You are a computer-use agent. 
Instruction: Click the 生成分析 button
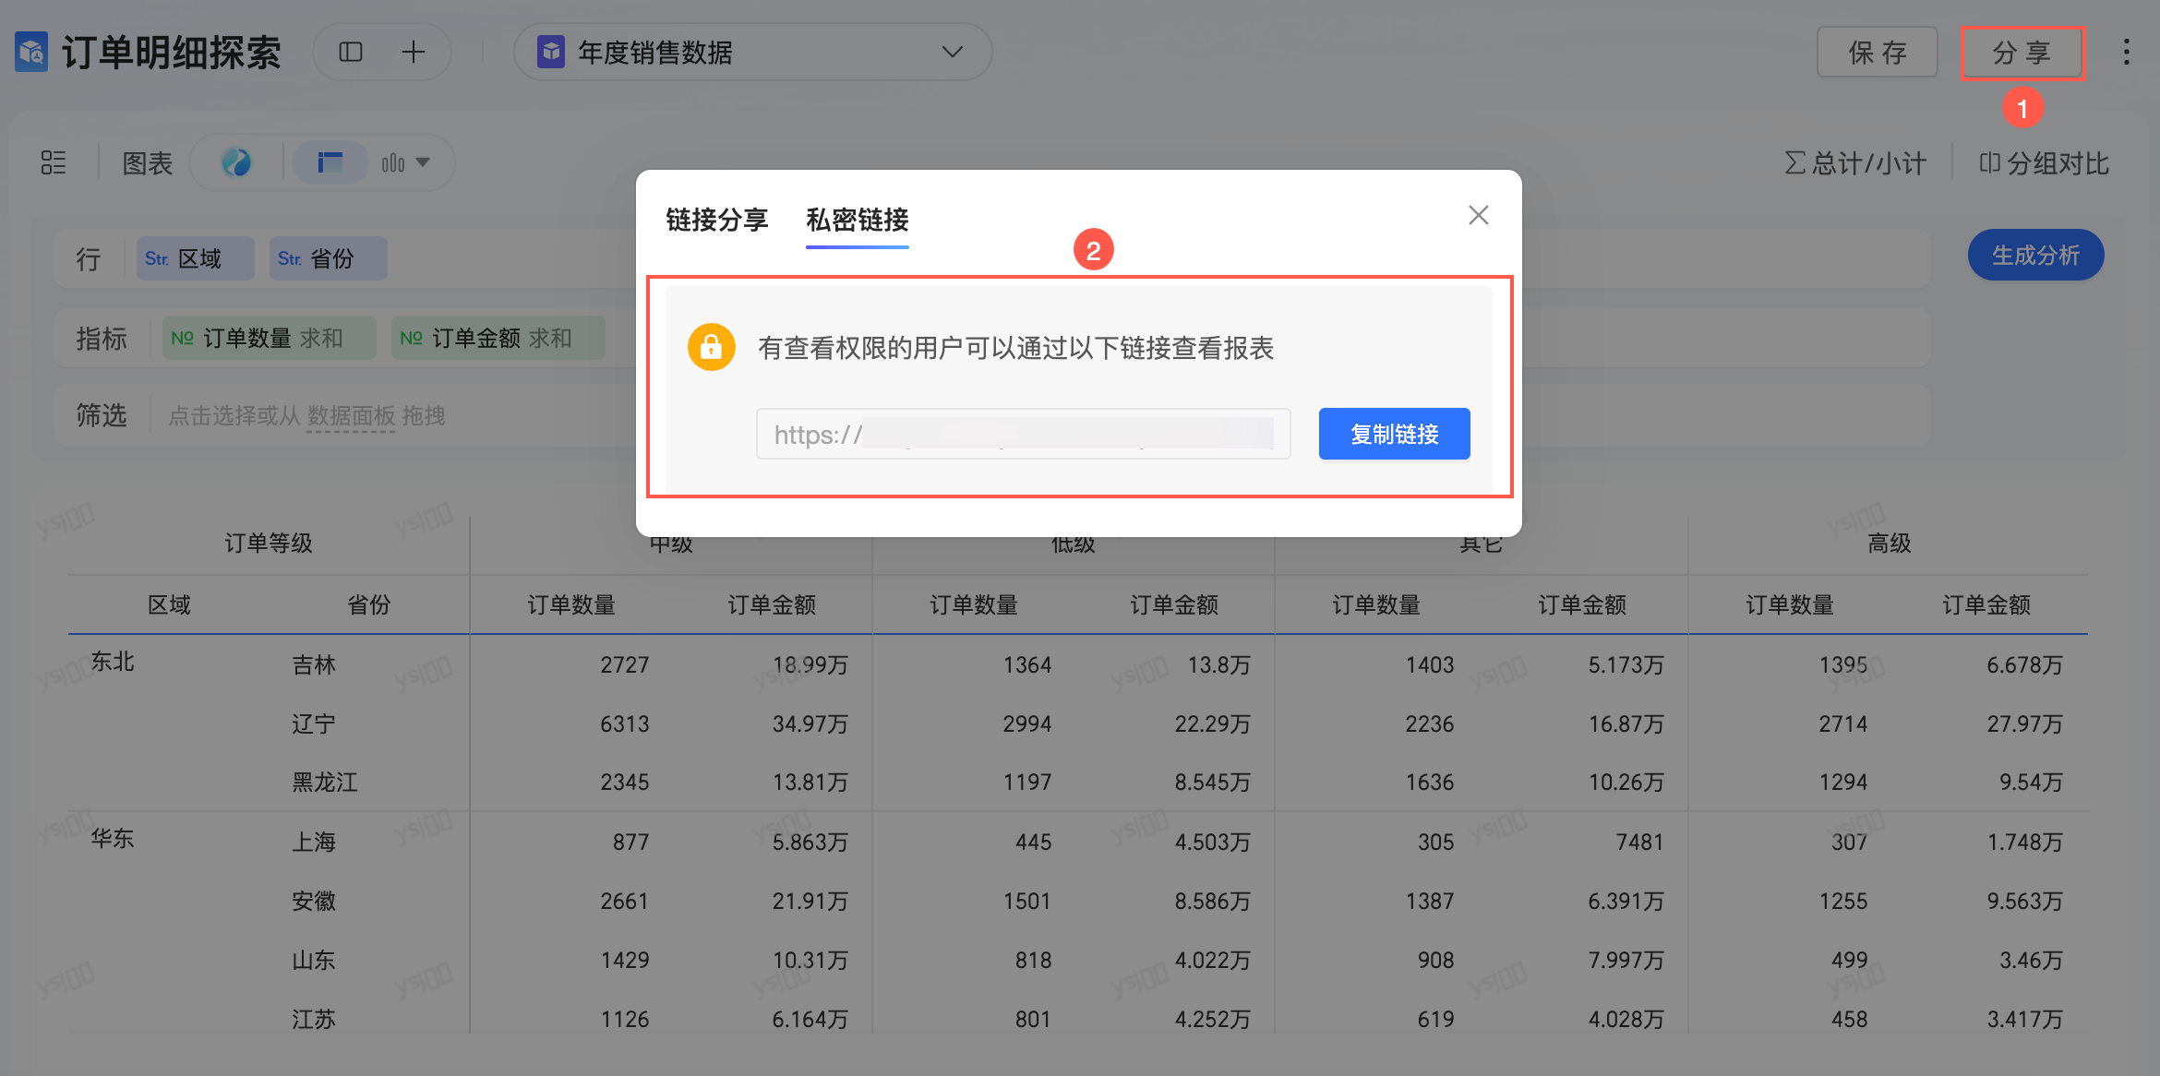click(x=2035, y=255)
